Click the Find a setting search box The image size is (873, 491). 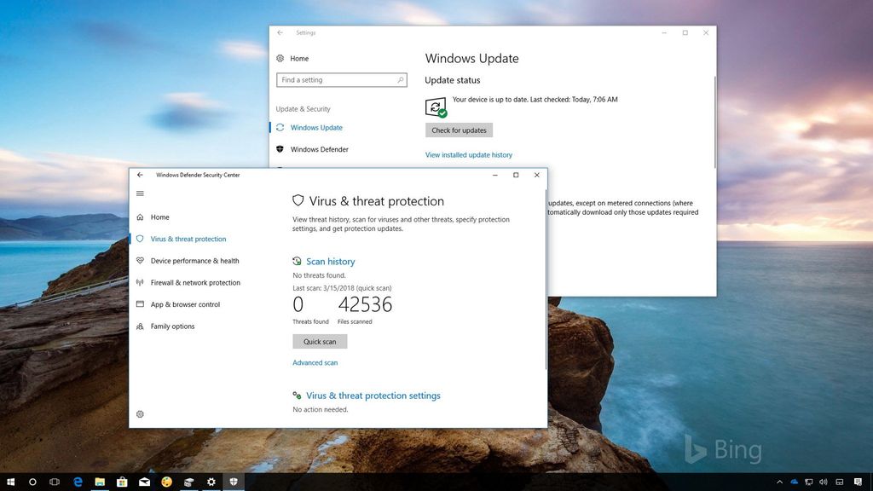pyautogui.click(x=341, y=79)
